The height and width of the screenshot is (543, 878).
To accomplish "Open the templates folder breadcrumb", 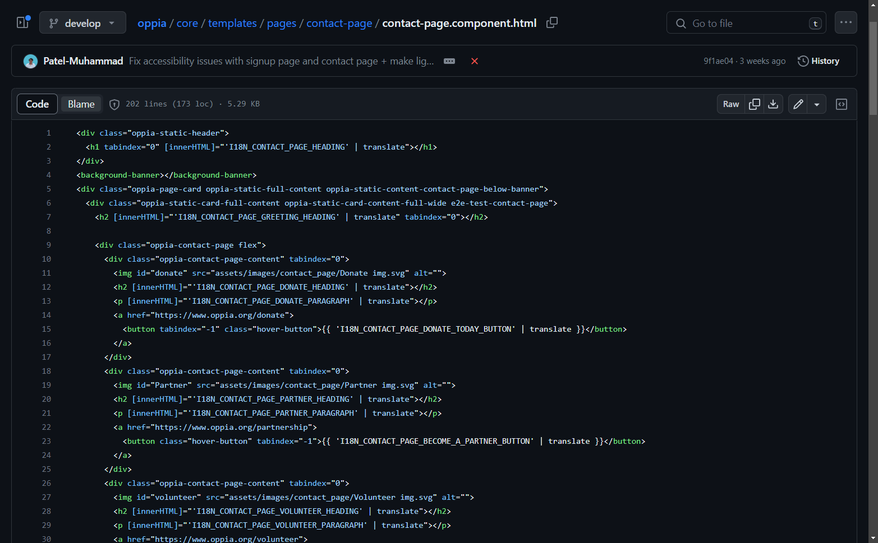I will tap(232, 23).
